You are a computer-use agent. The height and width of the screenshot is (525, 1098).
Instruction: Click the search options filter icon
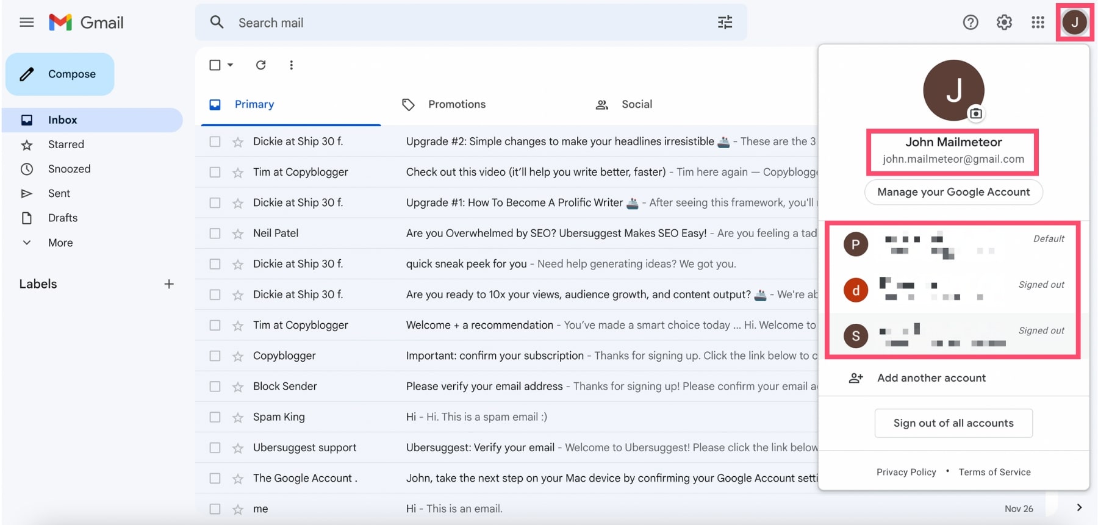click(725, 23)
